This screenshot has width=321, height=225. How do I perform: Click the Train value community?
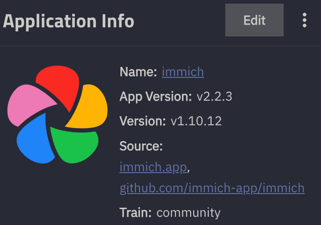click(188, 213)
